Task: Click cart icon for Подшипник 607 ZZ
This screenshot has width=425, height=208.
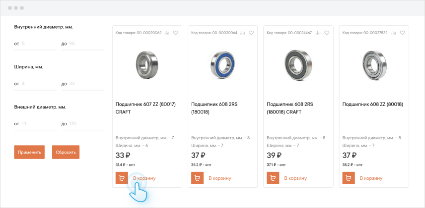Action: [x=122, y=178]
